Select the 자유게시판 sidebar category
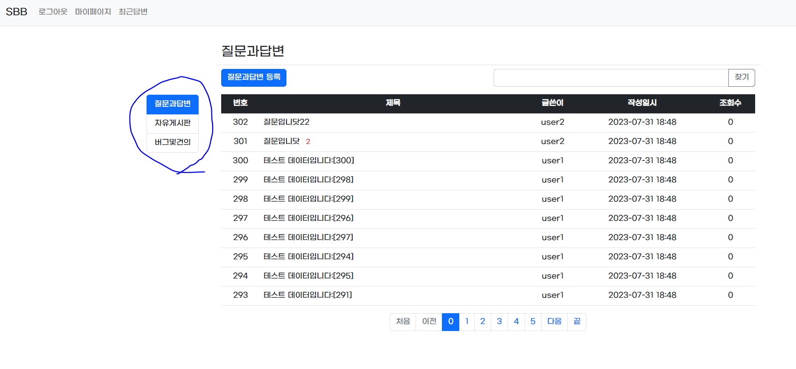 pos(172,123)
